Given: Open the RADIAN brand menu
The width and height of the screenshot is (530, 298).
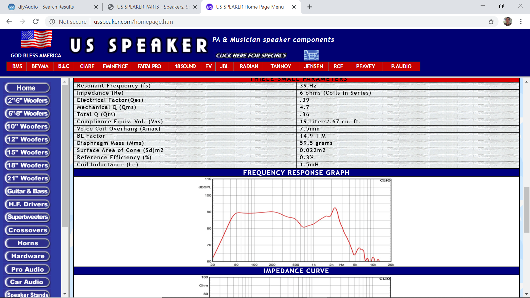Looking at the screenshot, I should 249,66.
